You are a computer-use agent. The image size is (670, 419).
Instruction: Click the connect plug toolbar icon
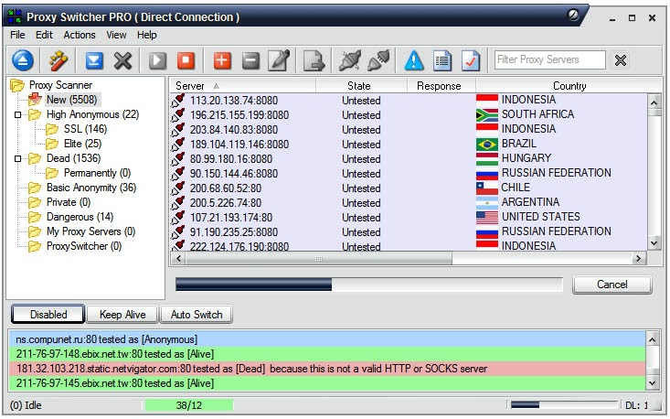tap(378, 60)
